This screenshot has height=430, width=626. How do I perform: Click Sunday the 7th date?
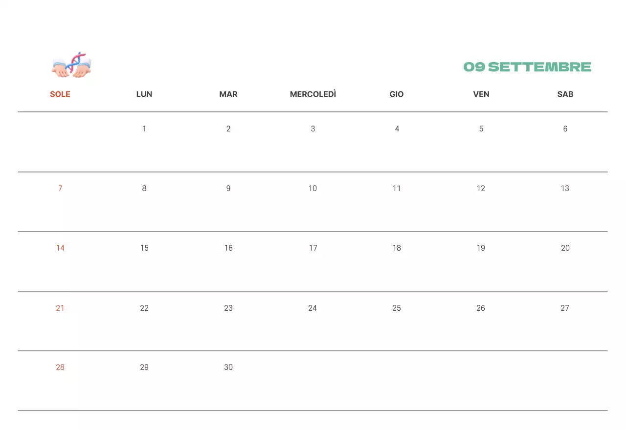click(60, 189)
